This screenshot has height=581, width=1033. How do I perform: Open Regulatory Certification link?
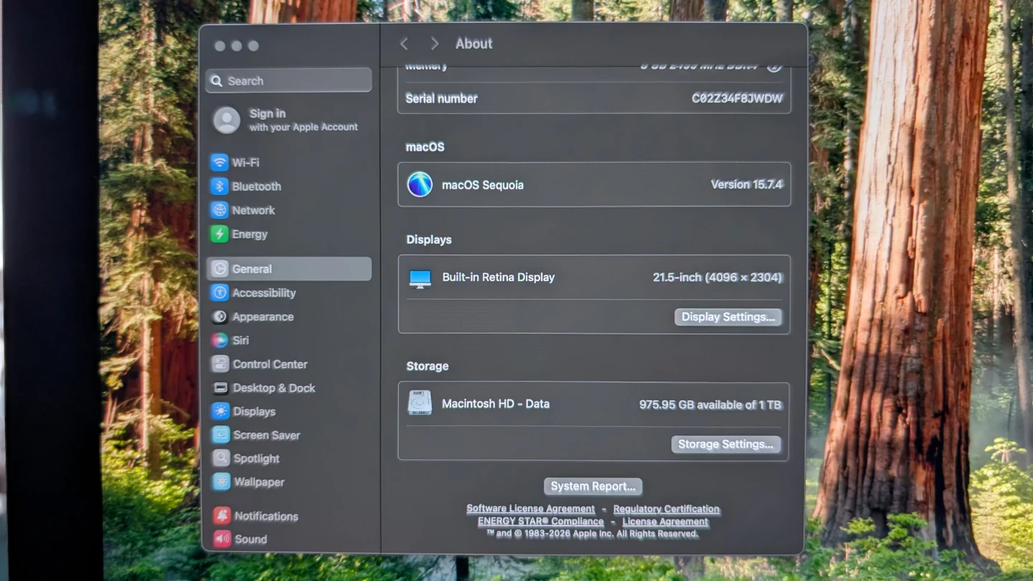pos(666,509)
